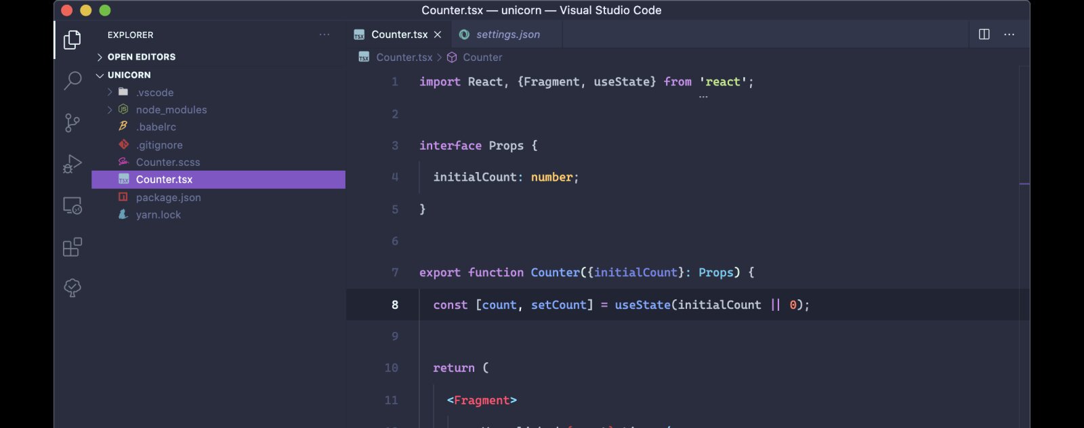Open .gitignore in the file tree
The image size is (1084, 428).
click(x=218, y=144)
